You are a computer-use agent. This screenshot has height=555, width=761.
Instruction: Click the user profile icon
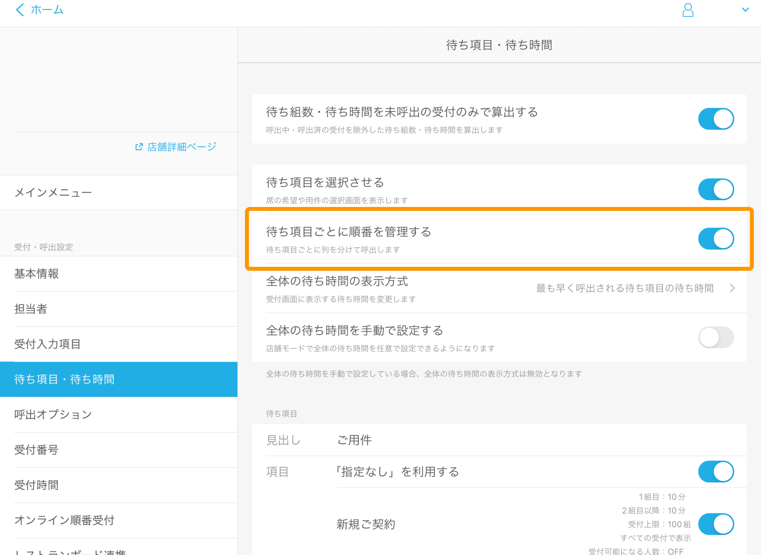click(688, 12)
